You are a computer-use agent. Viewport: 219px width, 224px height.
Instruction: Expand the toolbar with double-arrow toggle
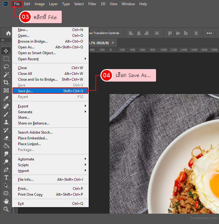tap(3, 40)
